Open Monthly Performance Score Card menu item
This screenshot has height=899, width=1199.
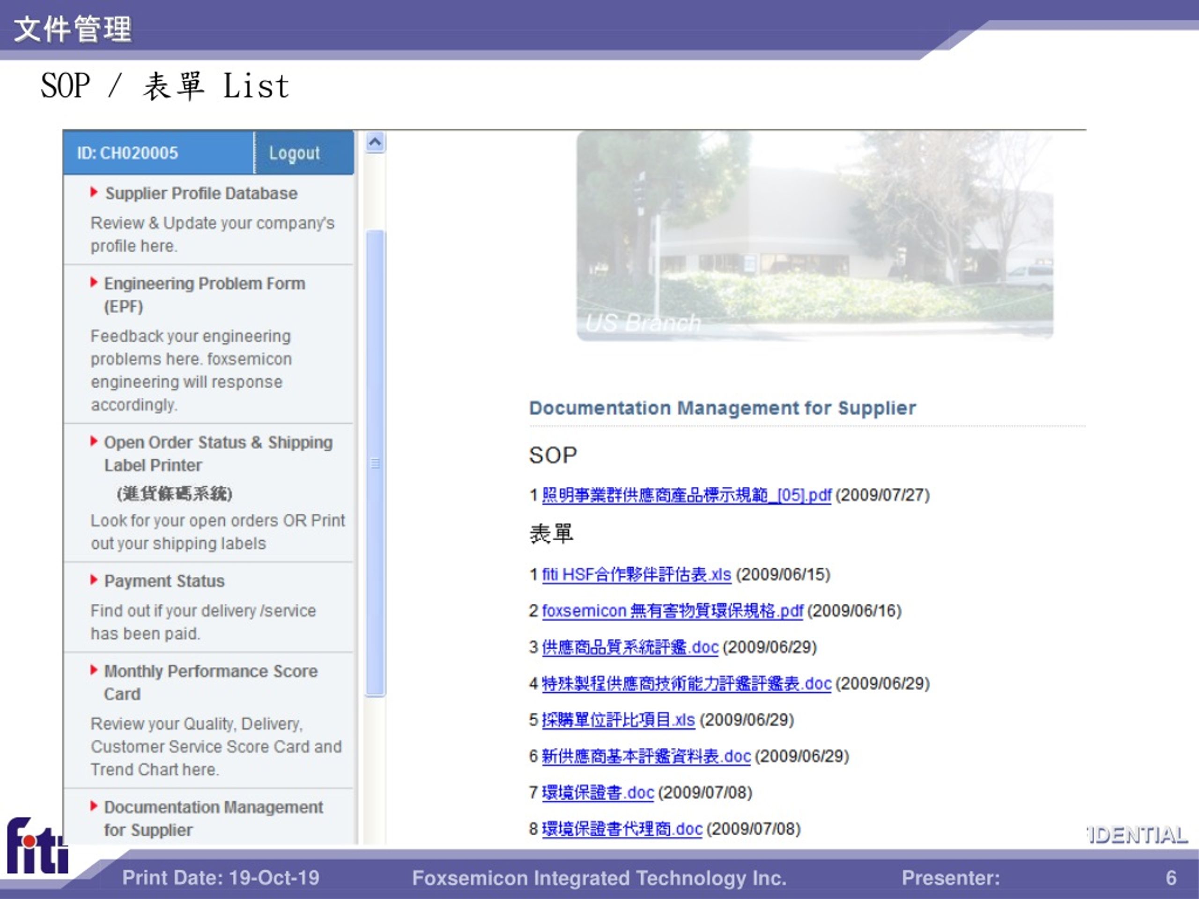(x=211, y=682)
